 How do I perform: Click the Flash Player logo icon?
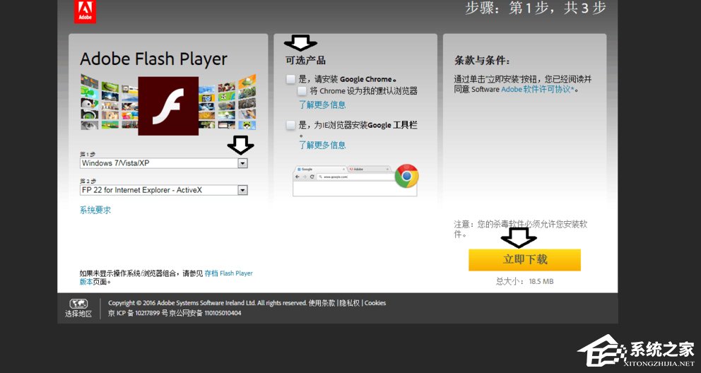(168, 106)
